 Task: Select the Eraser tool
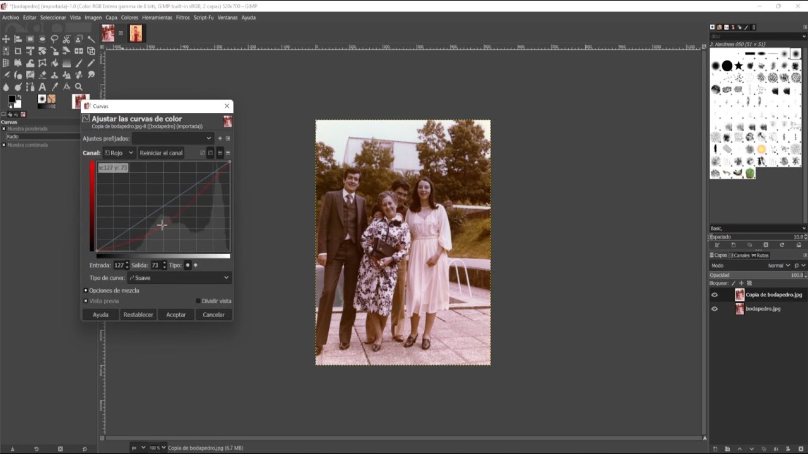(x=42, y=75)
